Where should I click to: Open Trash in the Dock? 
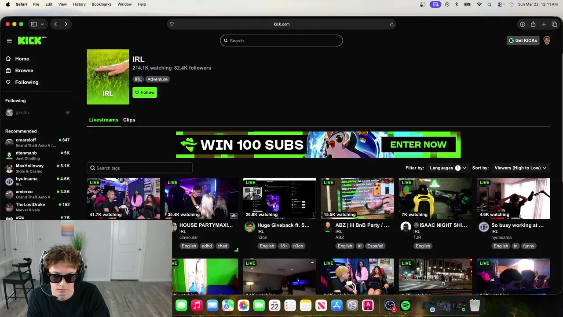475,306
